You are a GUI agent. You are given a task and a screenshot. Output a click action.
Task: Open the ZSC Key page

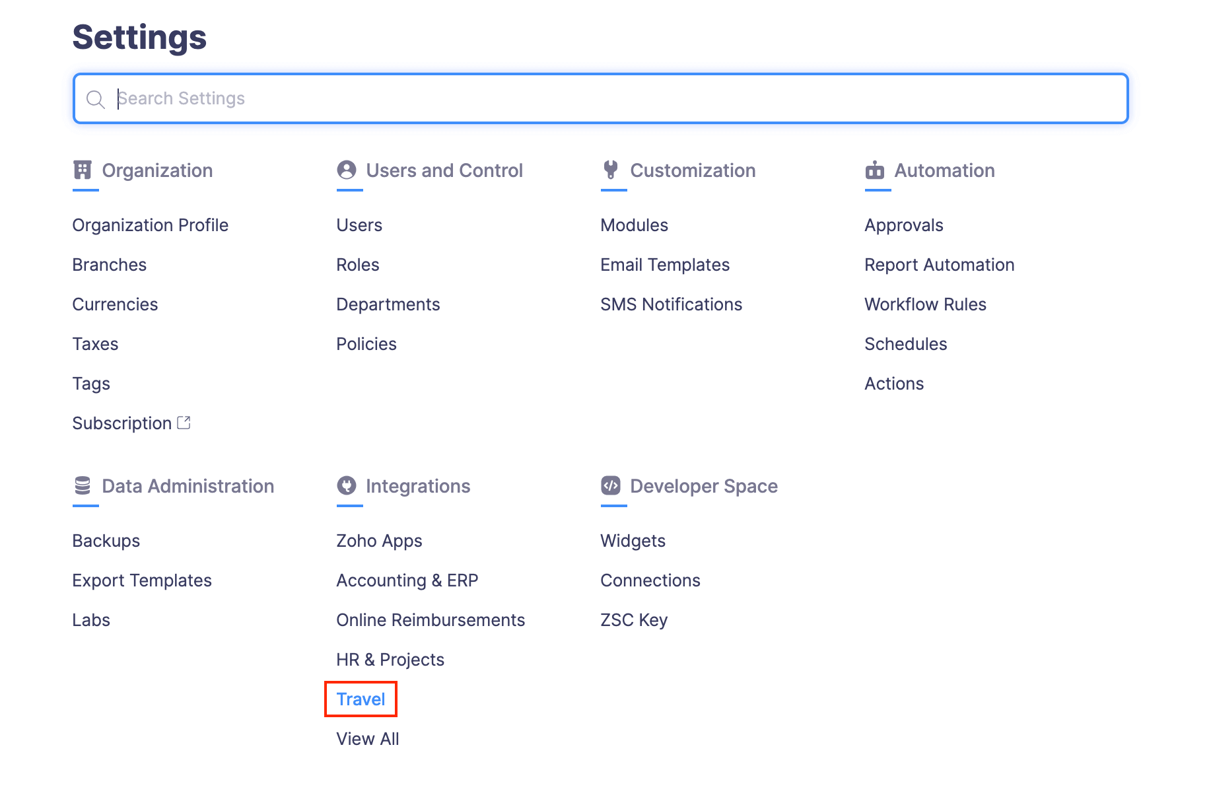(x=634, y=620)
